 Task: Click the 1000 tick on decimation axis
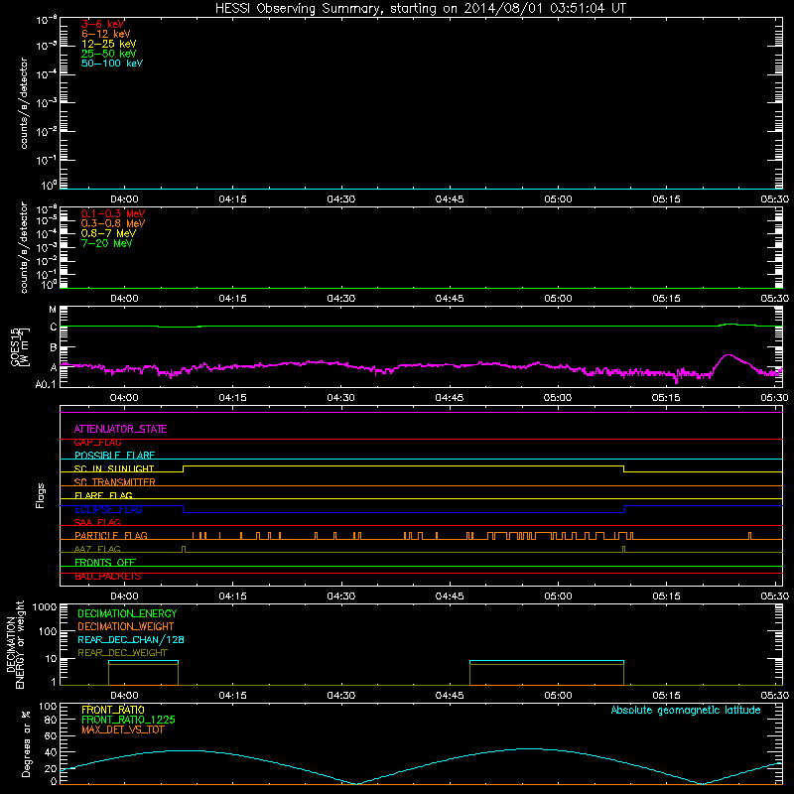coord(45,606)
